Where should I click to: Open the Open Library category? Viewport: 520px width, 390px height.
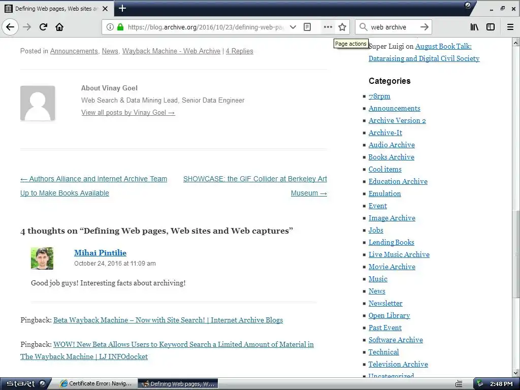pos(389,316)
